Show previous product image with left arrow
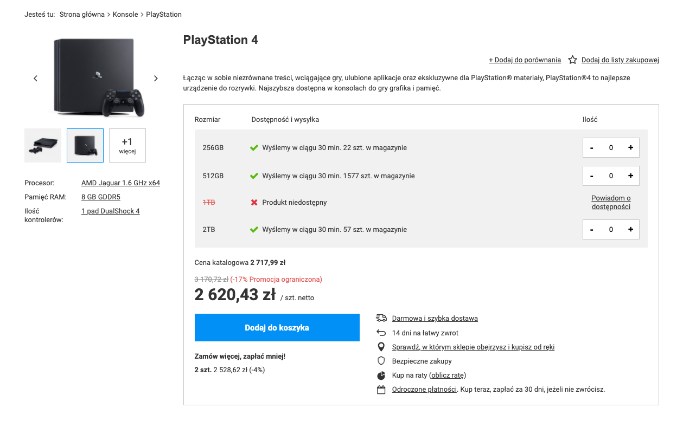This screenshot has height=421, width=683. coord(36,79)
